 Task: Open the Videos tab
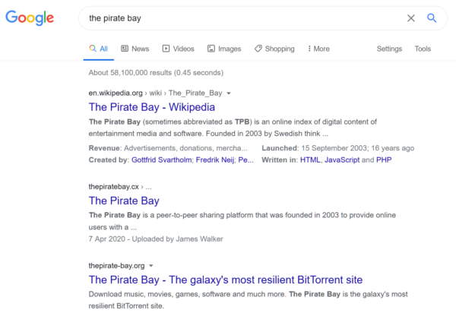[178, 49]
